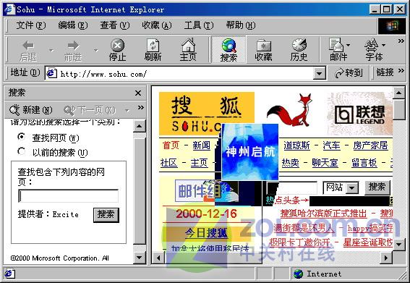The height and width of the screenshot is (283, 410).
Task: Click the 转到 Go button
Action: [x=349, y=73]
